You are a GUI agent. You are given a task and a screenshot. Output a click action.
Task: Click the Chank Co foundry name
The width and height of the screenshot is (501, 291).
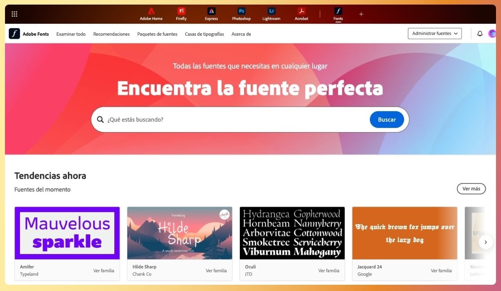[x=142, y=274]
